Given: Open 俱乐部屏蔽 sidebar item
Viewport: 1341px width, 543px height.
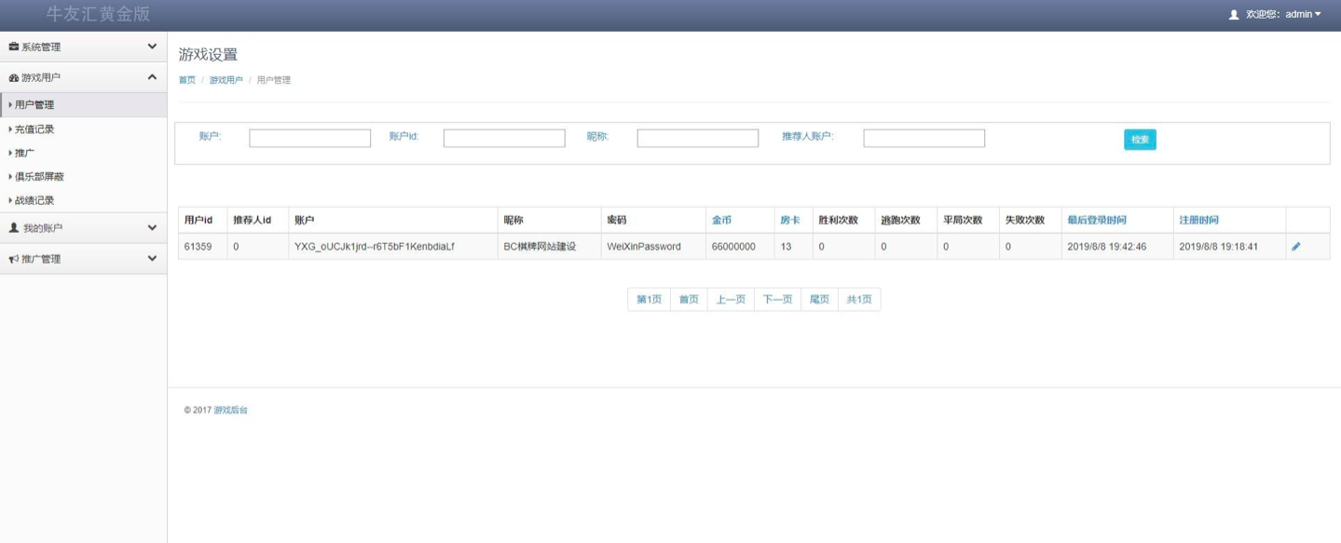Looking at the screenshot, I should pos(39,177).
